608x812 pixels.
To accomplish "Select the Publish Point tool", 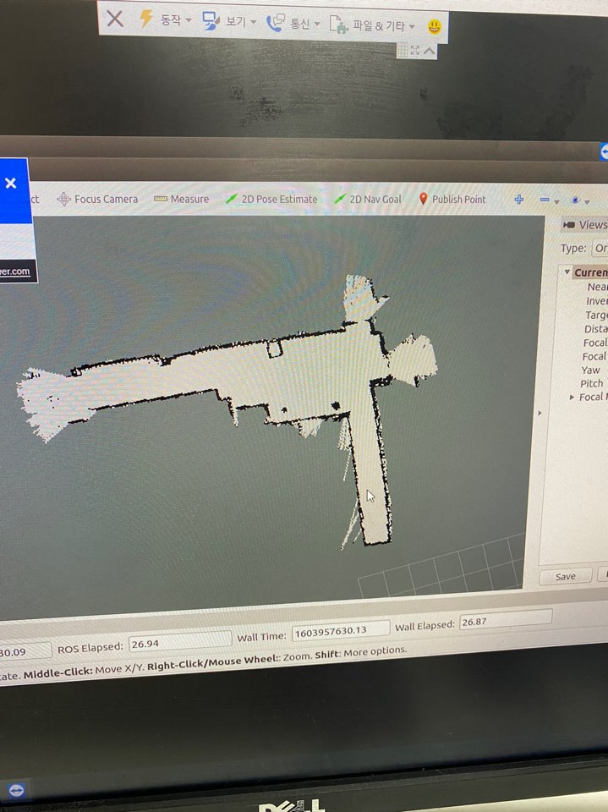I will pos(452,199).
